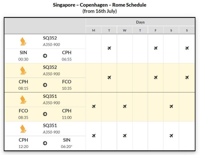Click the arrow icon between CPH and FCO
The width and height of the screenshot is (200, 155).
tap(45, 85)
